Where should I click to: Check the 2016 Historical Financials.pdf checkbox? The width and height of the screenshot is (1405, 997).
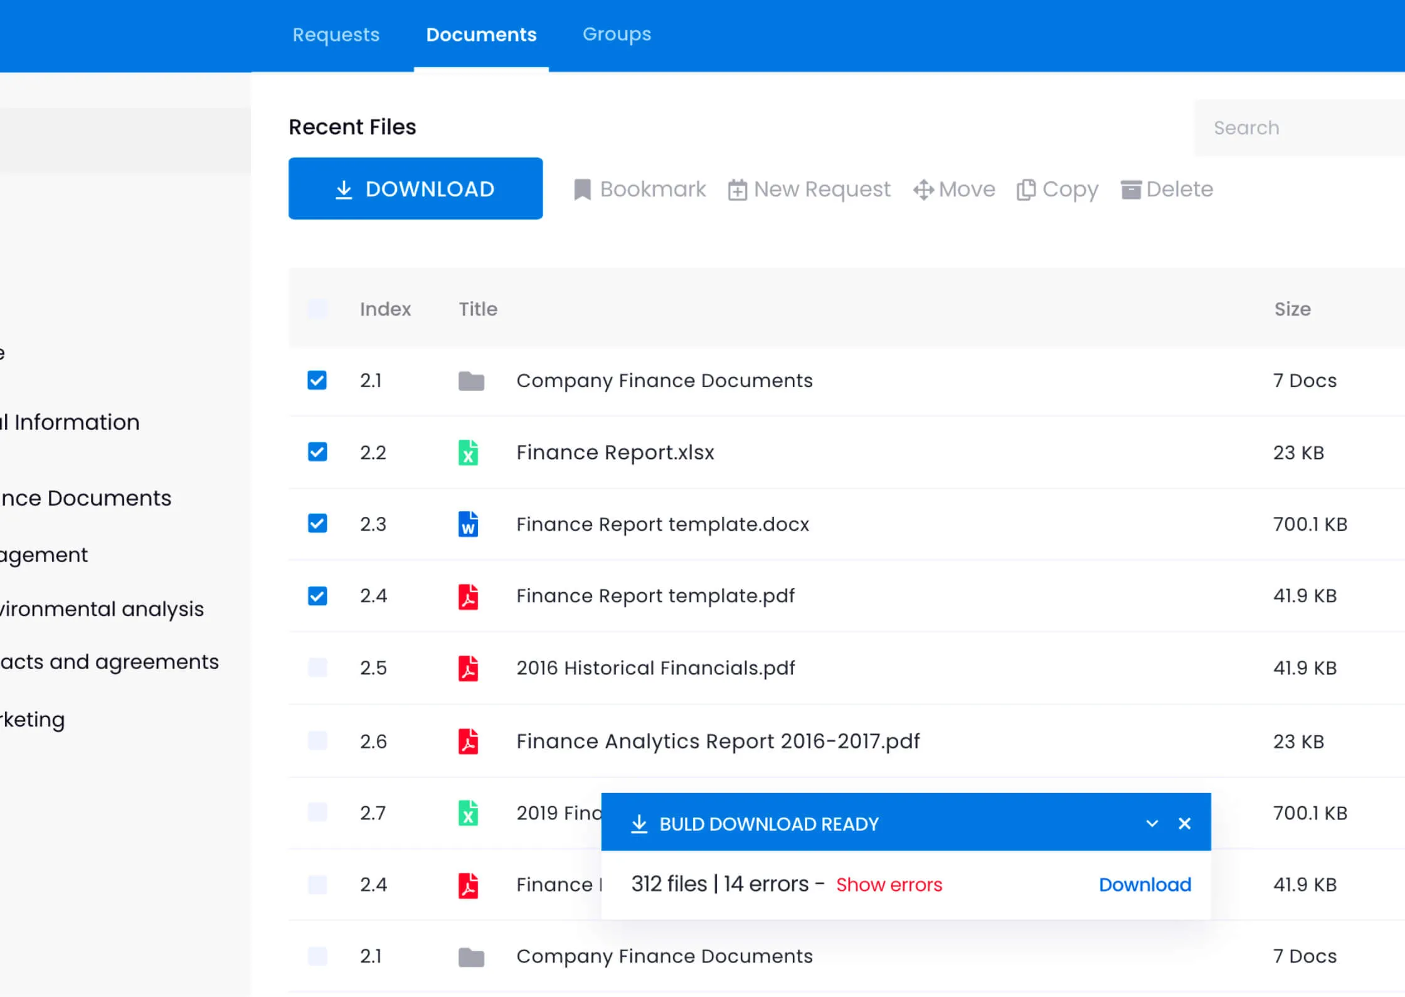tap(317, 668)
